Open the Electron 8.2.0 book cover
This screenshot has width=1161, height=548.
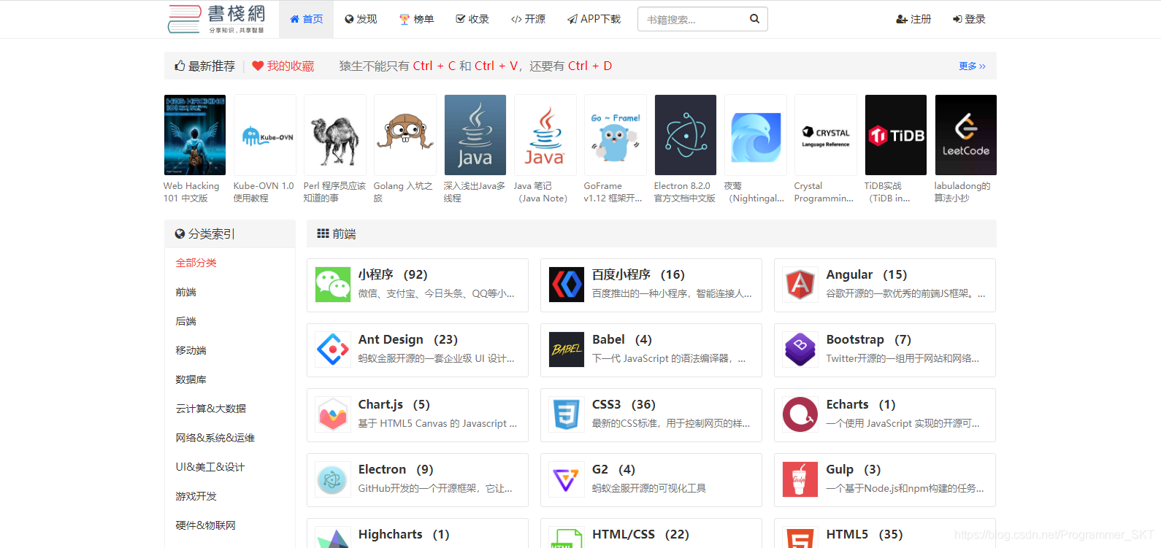(686, 135)
